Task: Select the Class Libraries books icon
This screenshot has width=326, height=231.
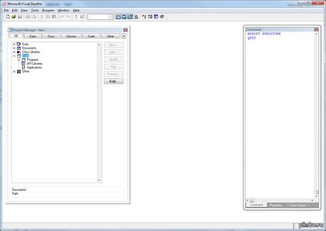Action: pos(18,52)
